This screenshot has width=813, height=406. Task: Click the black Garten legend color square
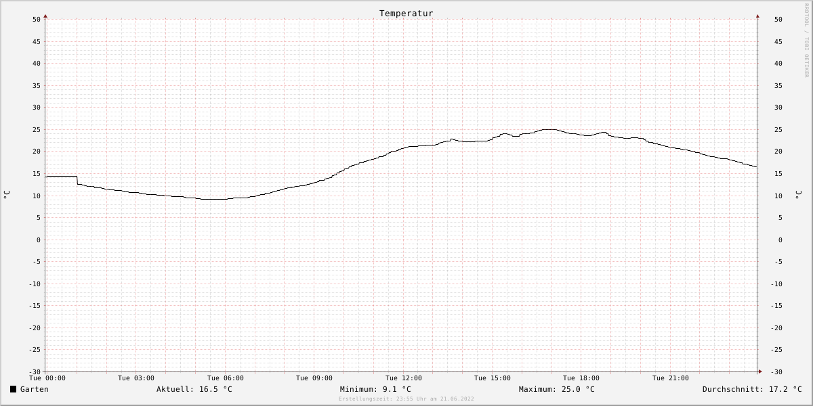(x=13, y=389)
